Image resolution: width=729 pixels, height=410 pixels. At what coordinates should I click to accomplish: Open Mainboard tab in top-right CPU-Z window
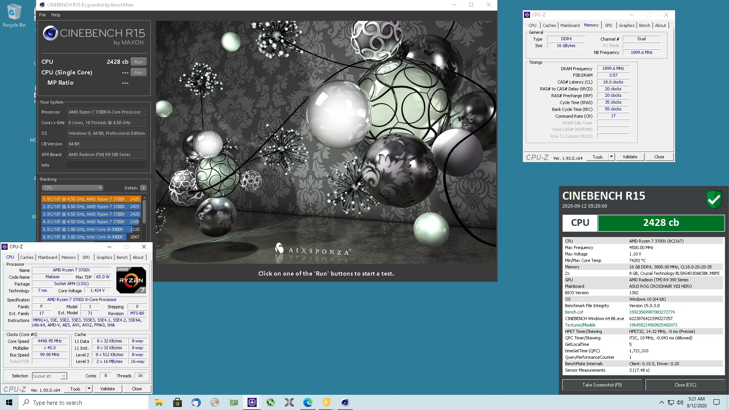[570, 25]
